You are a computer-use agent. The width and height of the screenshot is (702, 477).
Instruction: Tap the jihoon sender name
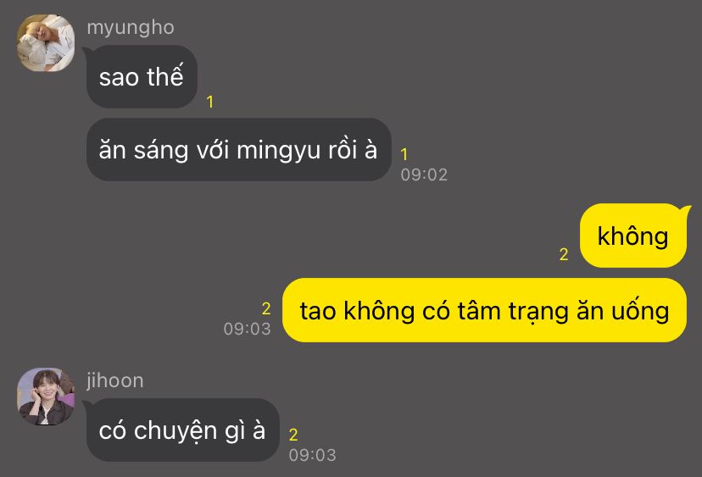(x=115, y=380)
